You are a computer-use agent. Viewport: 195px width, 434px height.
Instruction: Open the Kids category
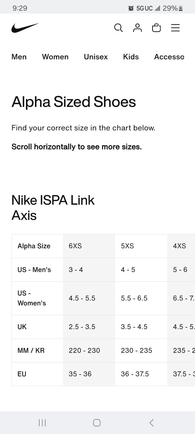click(131, 57)
